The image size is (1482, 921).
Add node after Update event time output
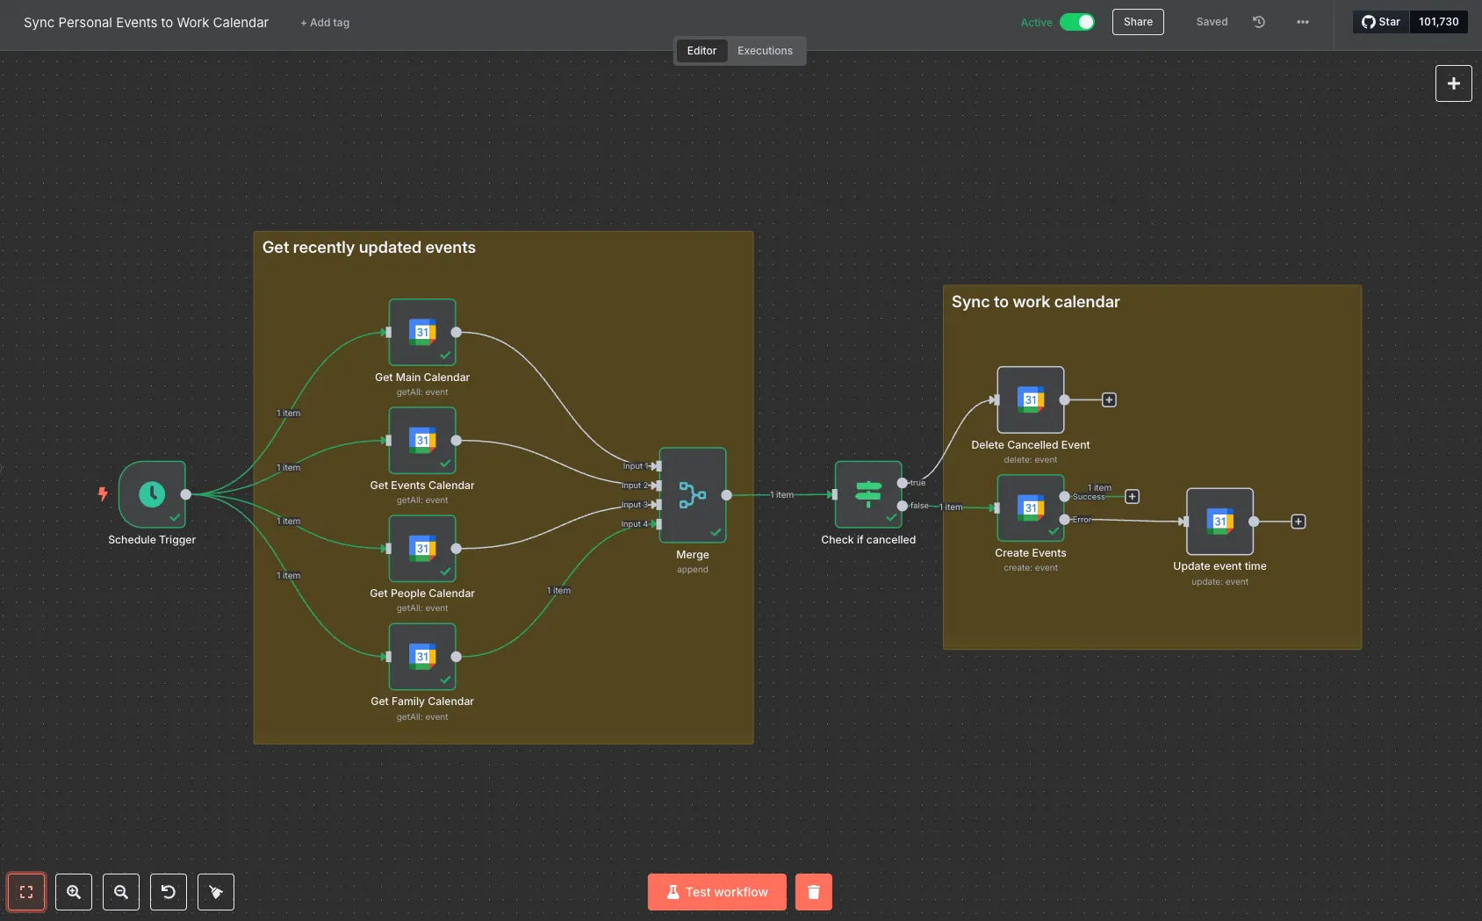point(1299,522)
